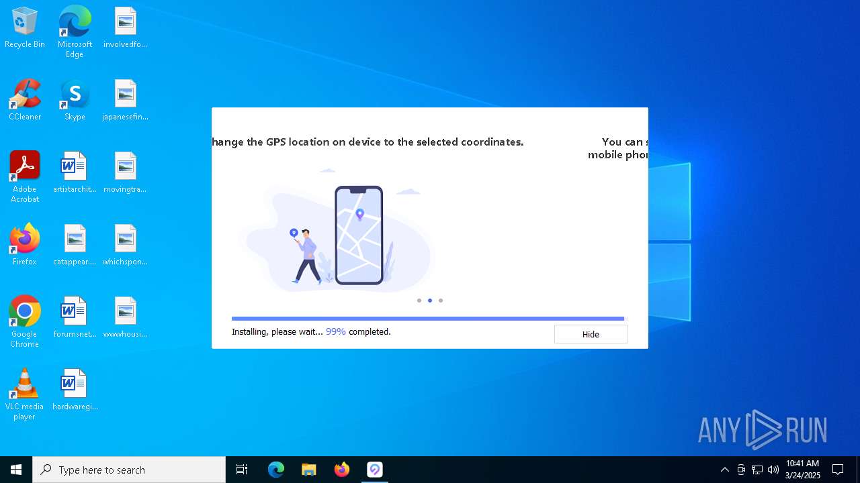Select the whichspon... image file
This screenshot has height=483, width=860.
125,246
